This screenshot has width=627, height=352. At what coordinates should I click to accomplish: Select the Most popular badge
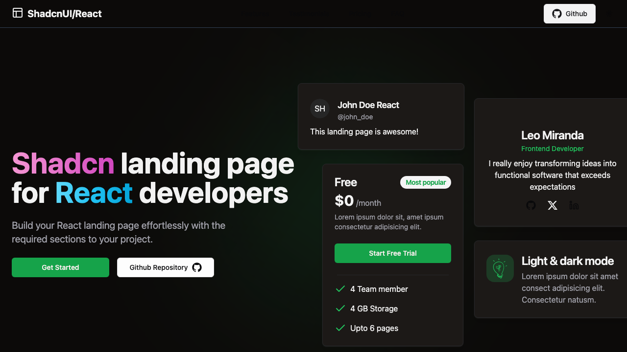(x=426, y=182)
